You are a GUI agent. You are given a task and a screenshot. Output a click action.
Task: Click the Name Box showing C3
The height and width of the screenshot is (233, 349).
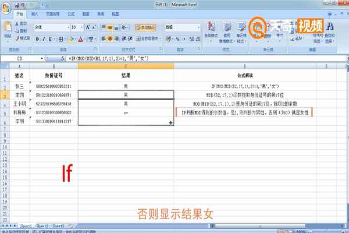[x=20, y=58]
